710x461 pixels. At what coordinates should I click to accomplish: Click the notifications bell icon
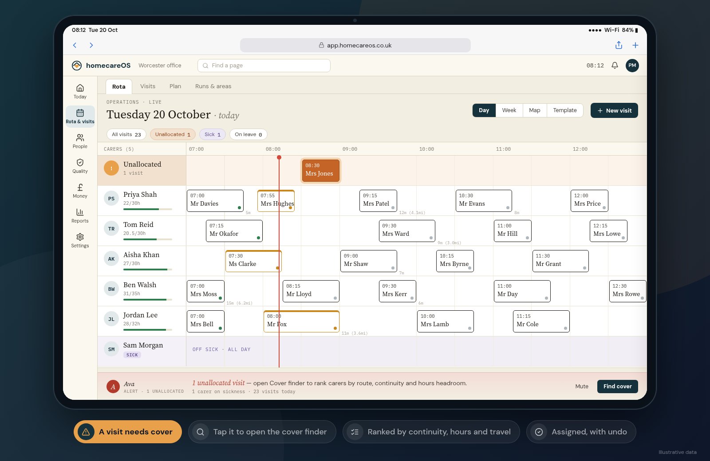[615, 65]
